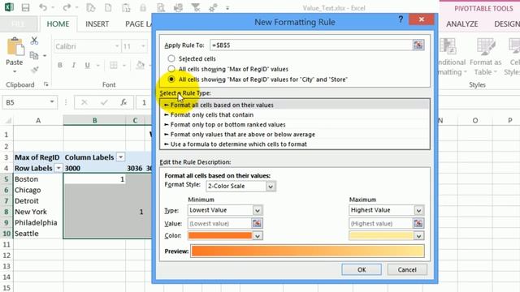Open the Minimum Type Lowest Value dropdown

point(258,210)
